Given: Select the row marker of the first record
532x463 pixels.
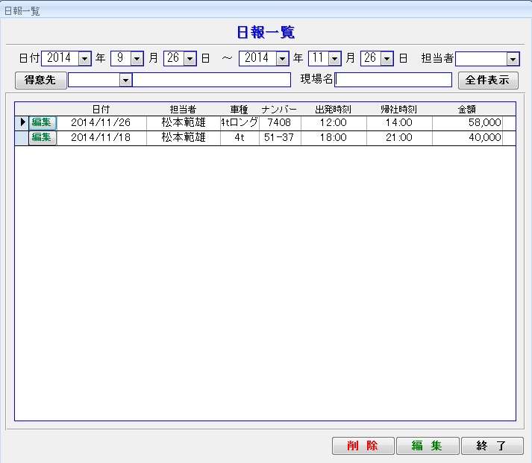Looking at the screenshot, I should click(22, 123).
